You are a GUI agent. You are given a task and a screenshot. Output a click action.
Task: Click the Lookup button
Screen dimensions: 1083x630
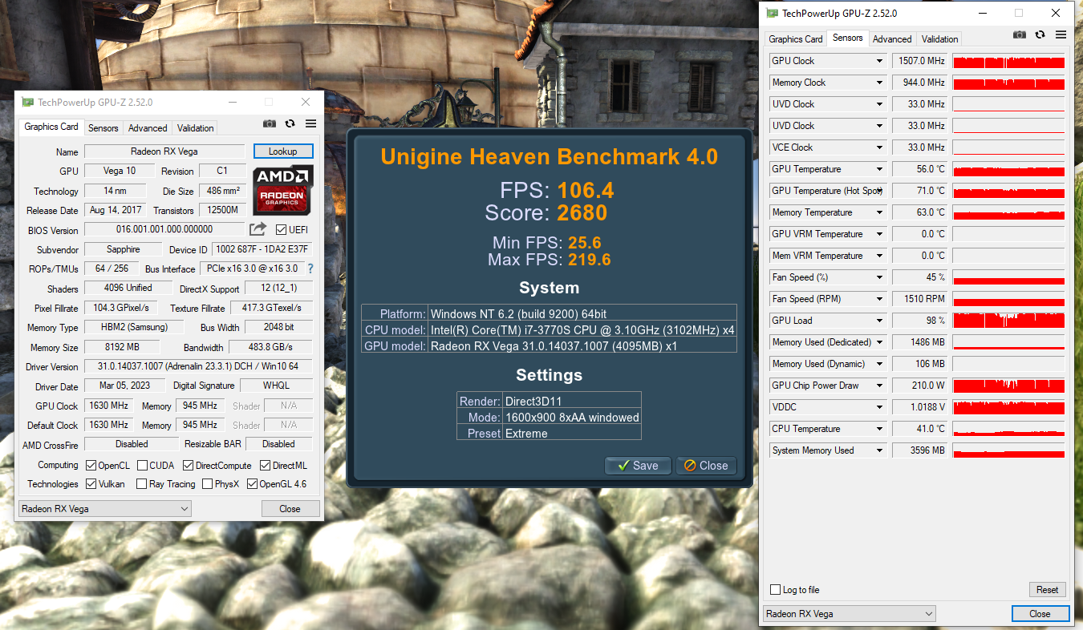(283, 151)
